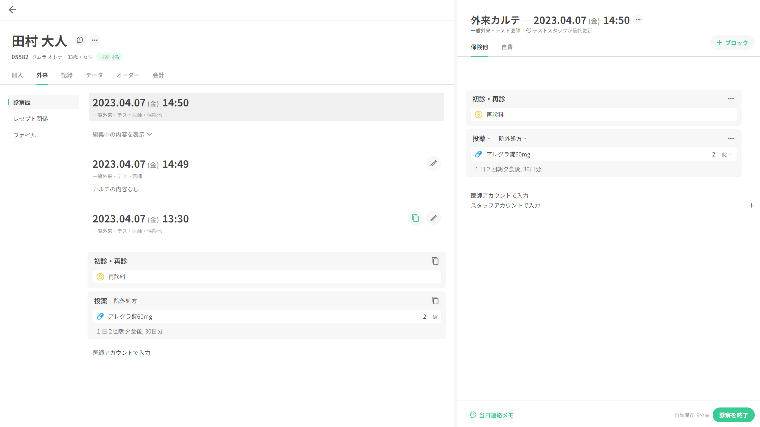Open the 院外処方 dropdown
Image resolution: width=760 pixels, height=427 pixels.
pos(513,139)
